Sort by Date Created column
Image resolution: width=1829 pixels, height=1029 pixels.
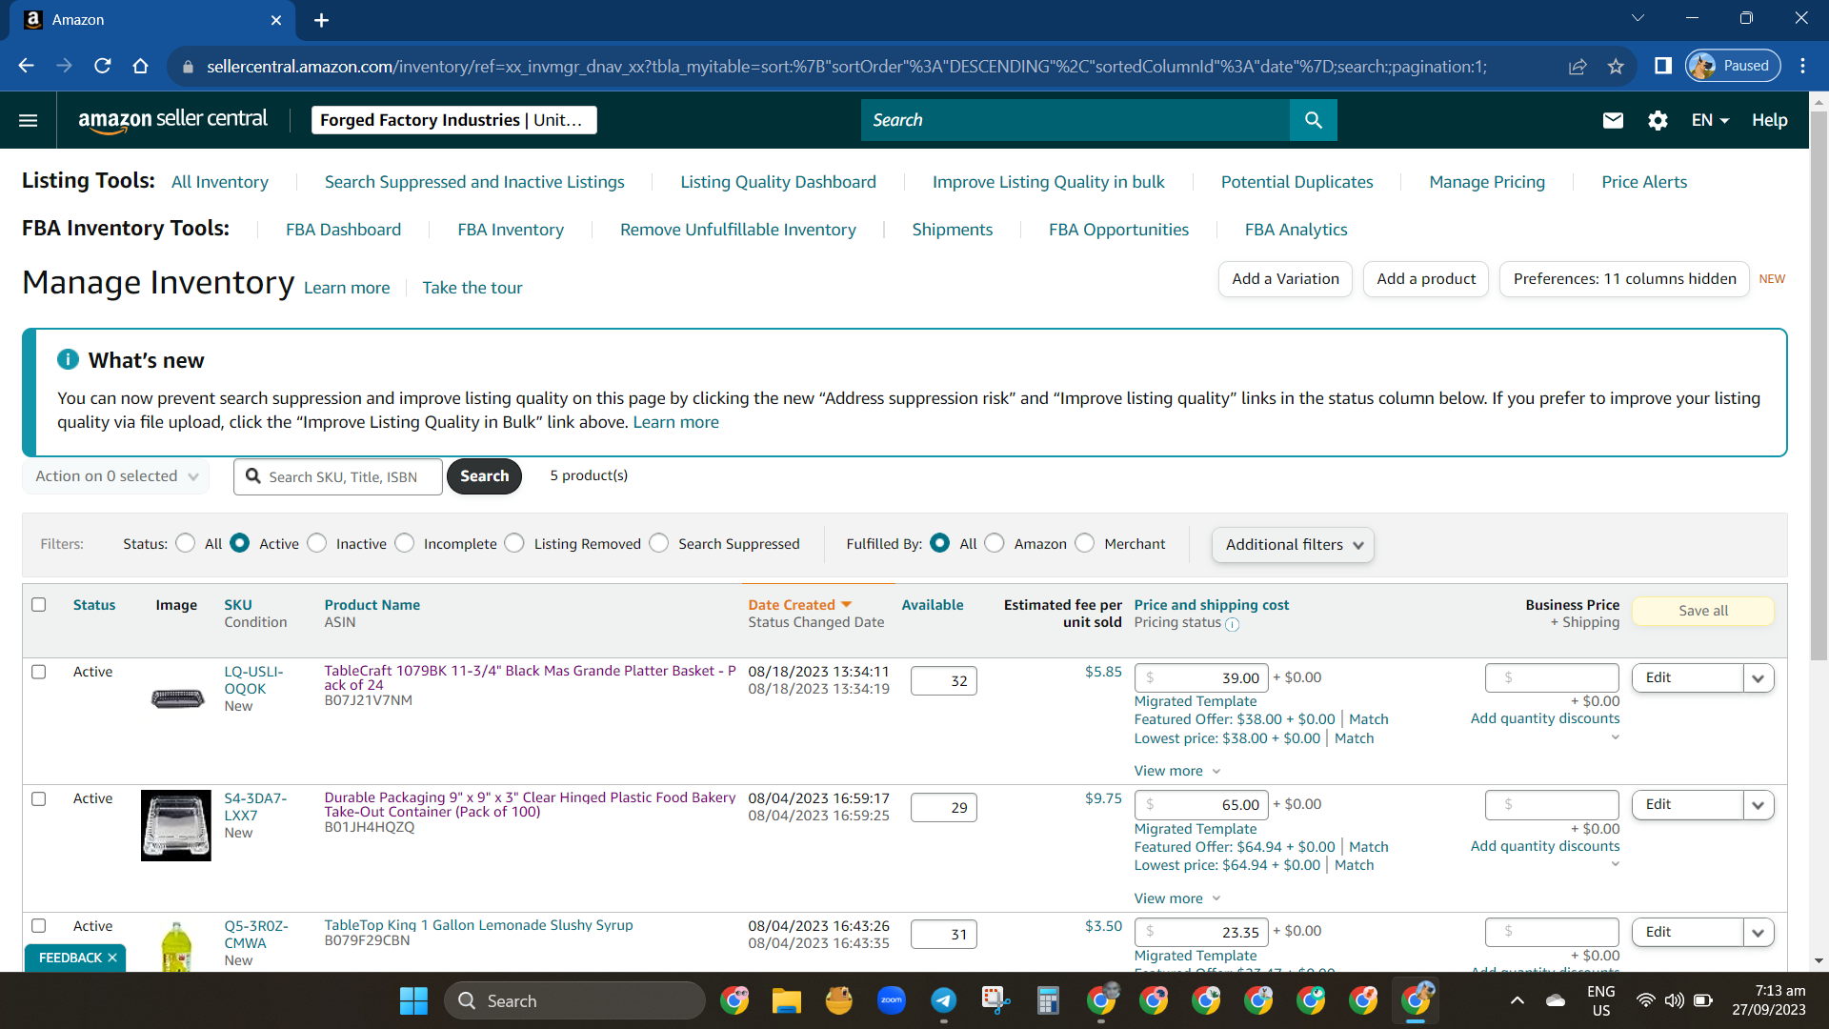click(x=799, y=605)
